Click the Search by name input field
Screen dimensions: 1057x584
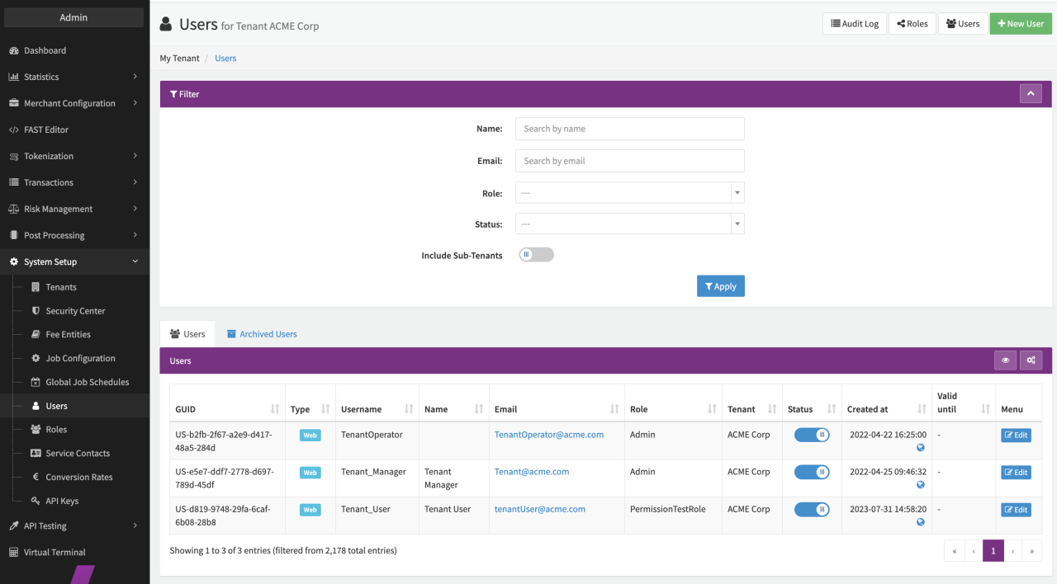click(x=629, y=129)
